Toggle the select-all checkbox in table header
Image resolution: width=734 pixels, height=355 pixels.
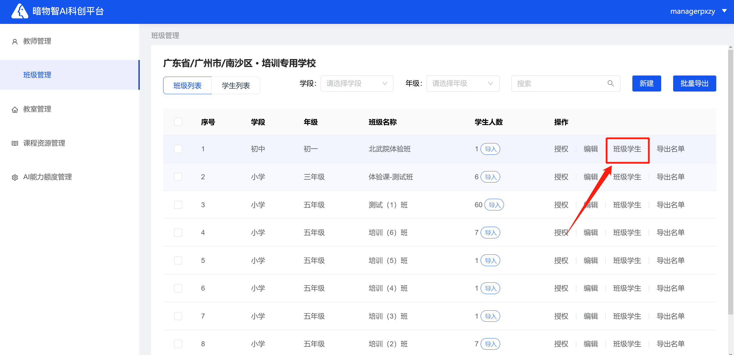[178, 122]
